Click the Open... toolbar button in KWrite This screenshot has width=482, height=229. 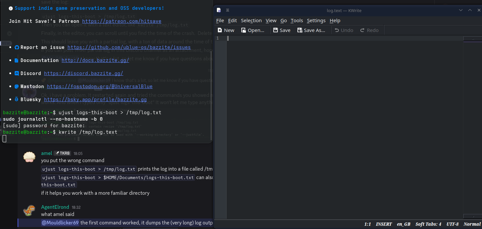tap(253, 30)
